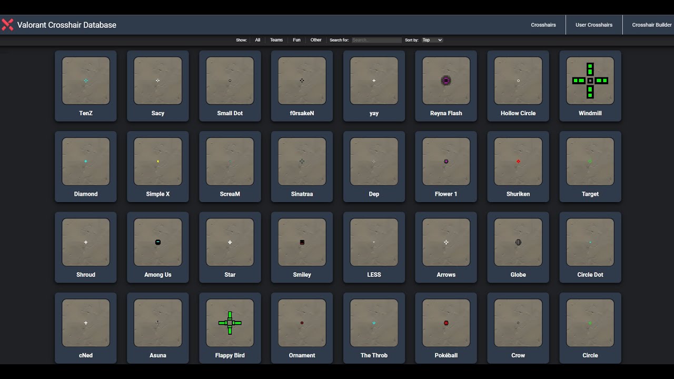This screenshot has width=674, height=379.
Task: Select the Small Dot crosshair image
Action: 230,81
